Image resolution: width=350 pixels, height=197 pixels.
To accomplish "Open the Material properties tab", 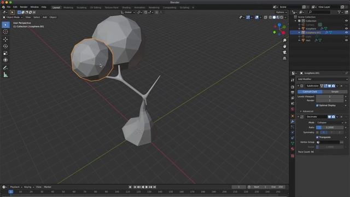I will pyautogui.click(x=293, y=149).
